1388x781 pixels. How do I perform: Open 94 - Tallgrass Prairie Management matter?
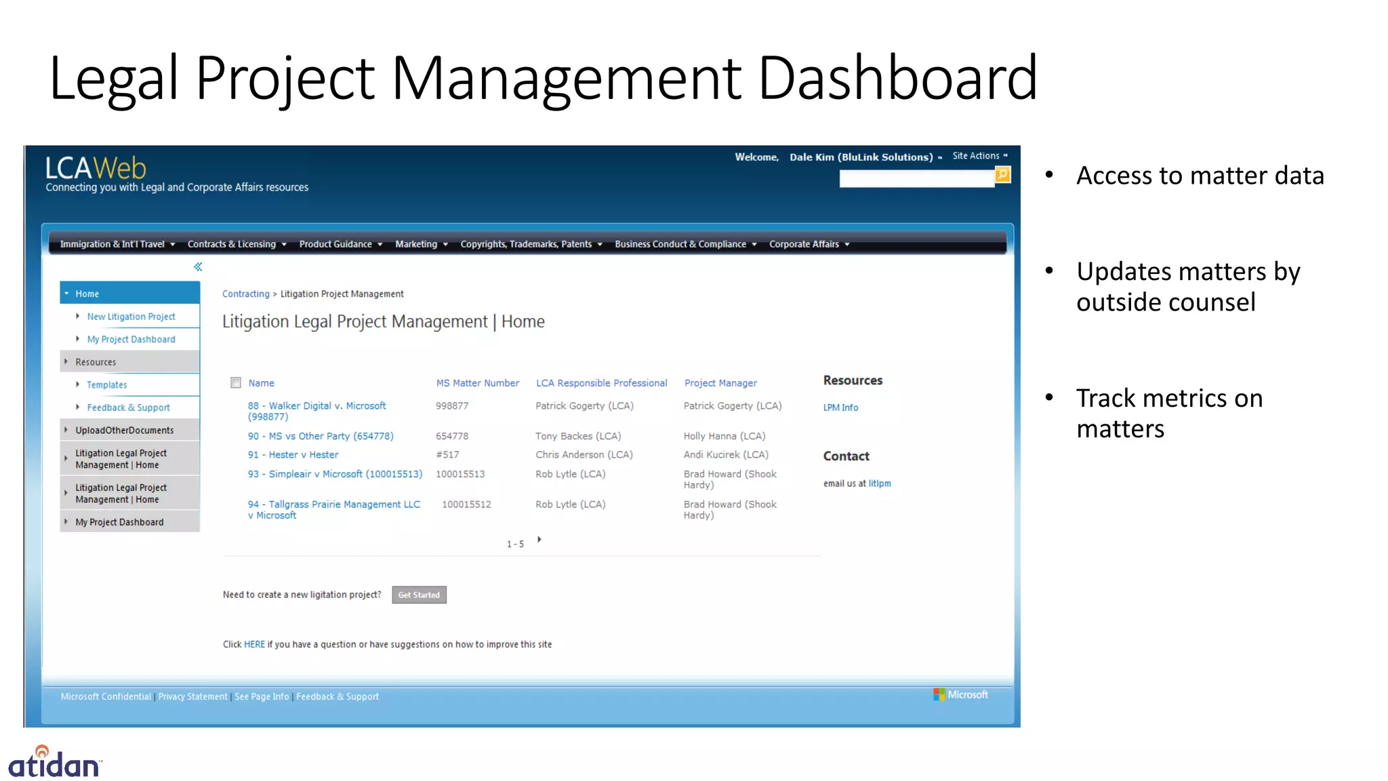tap(334, 510)
